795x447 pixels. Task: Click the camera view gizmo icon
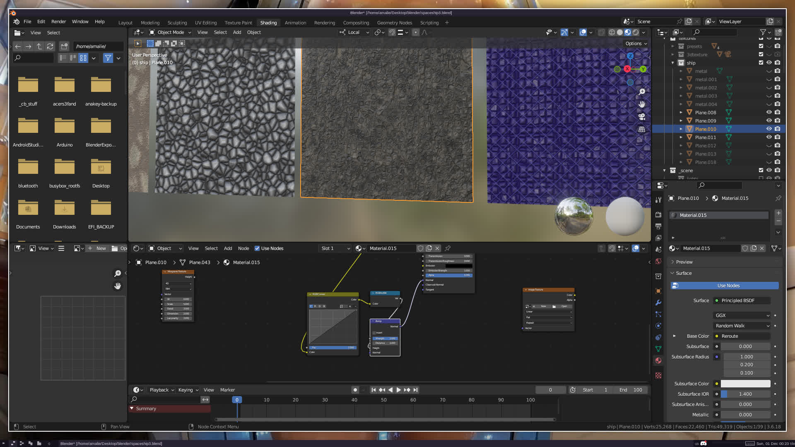click(x=642, y=117)
